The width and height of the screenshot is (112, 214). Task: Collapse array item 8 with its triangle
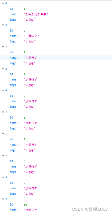(x=3, y=177)
